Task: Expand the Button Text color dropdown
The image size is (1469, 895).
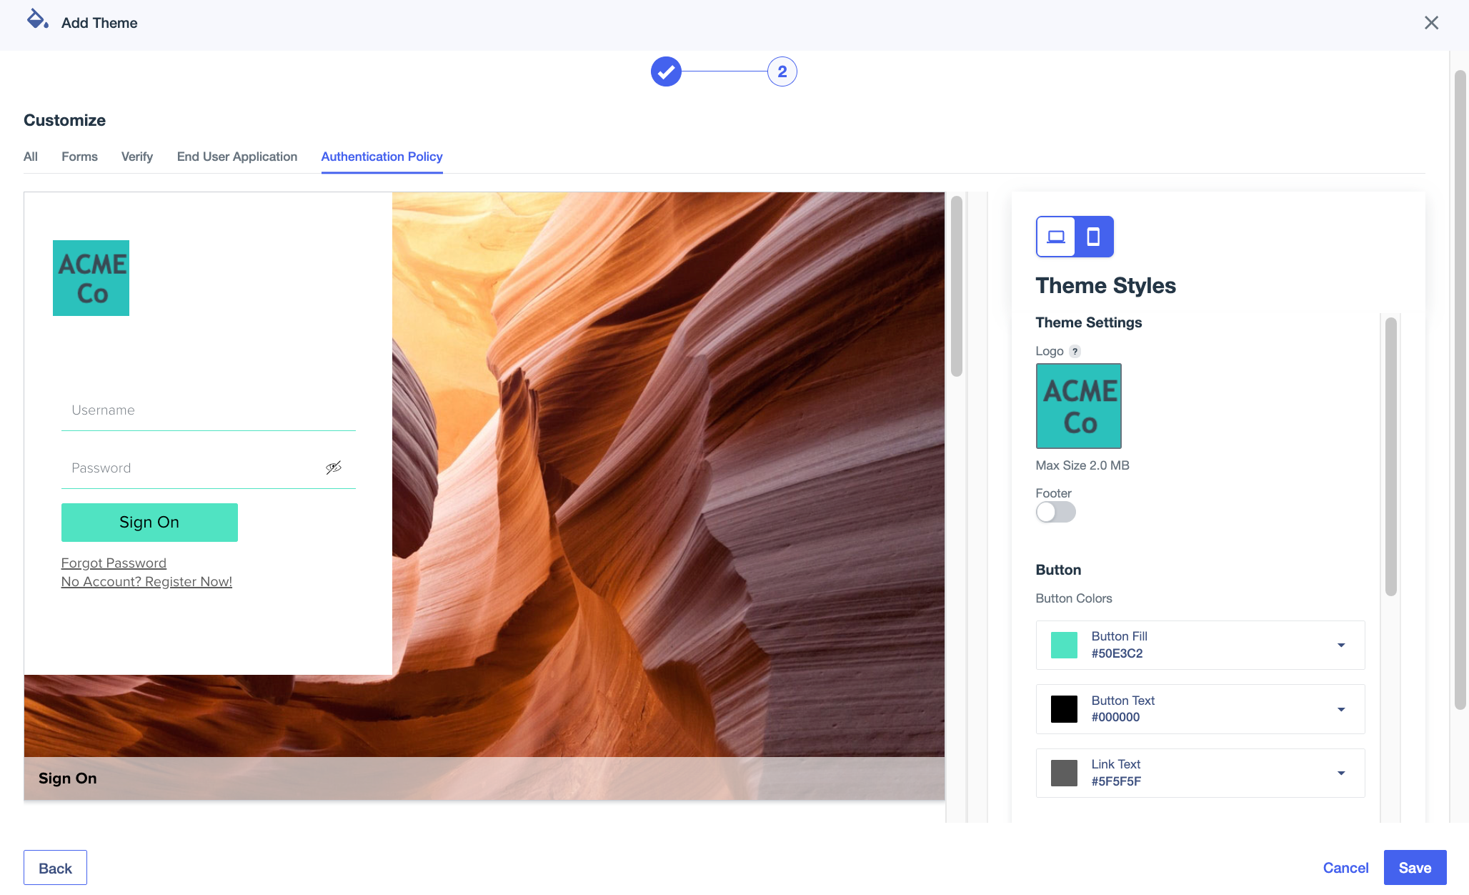Action: point(1341,709)
